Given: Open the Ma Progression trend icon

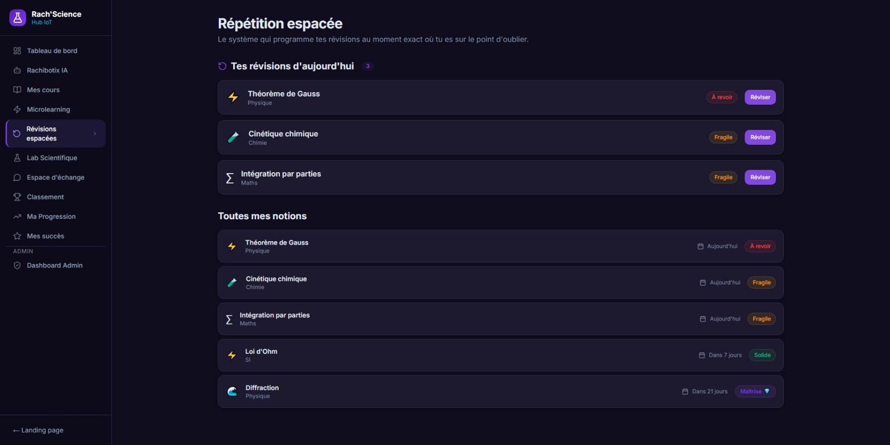Looking at the screenshot, I should point(17,216).
